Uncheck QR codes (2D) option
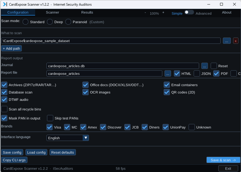Image resolution: width=241 pixels, height=172 pixels. point(167,92)
